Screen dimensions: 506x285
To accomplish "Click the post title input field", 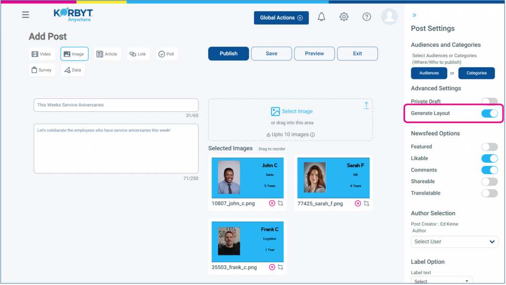I will (116, 105).
